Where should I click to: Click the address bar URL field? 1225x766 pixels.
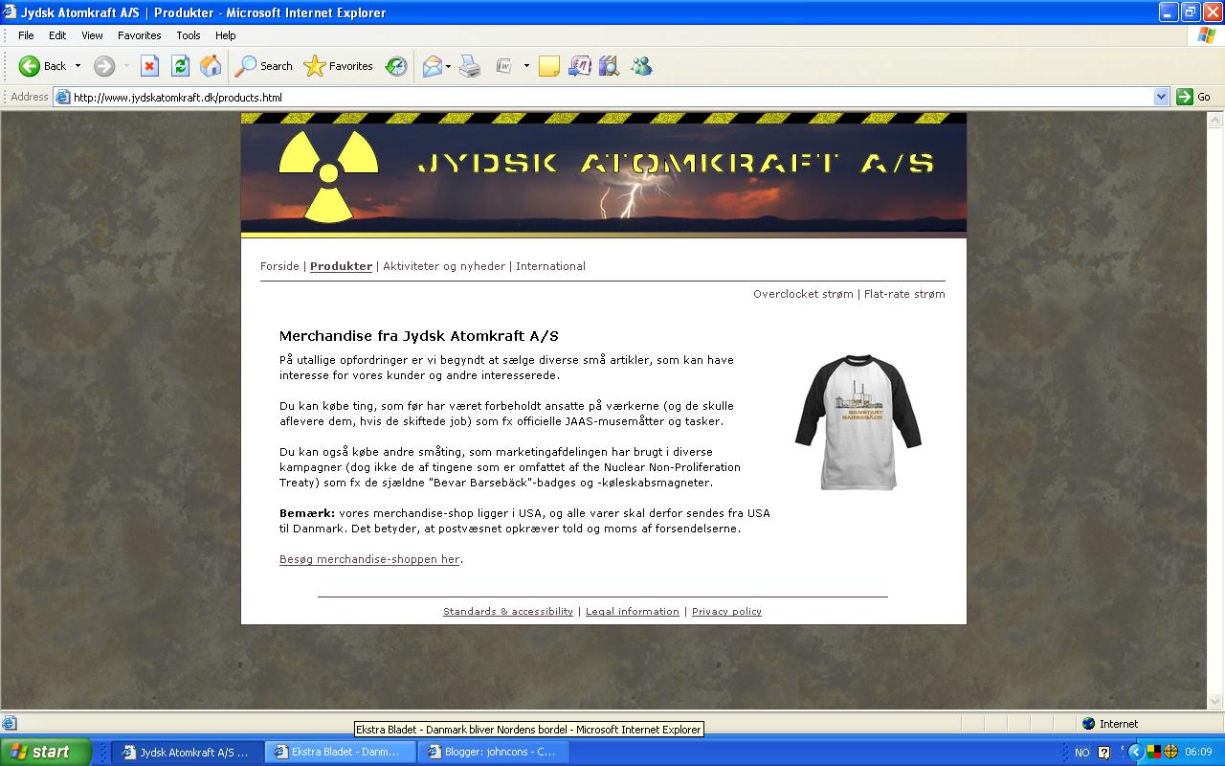click(612, 97)
